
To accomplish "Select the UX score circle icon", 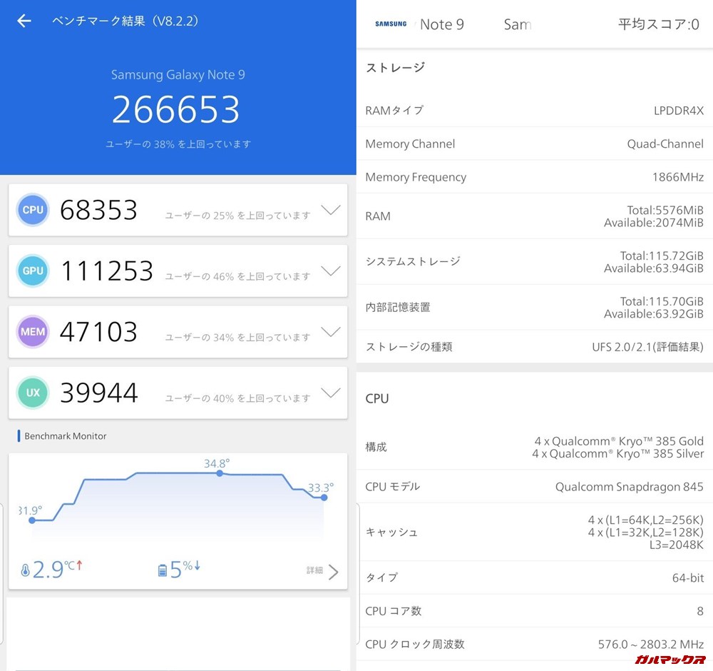I will pos(32,392).
